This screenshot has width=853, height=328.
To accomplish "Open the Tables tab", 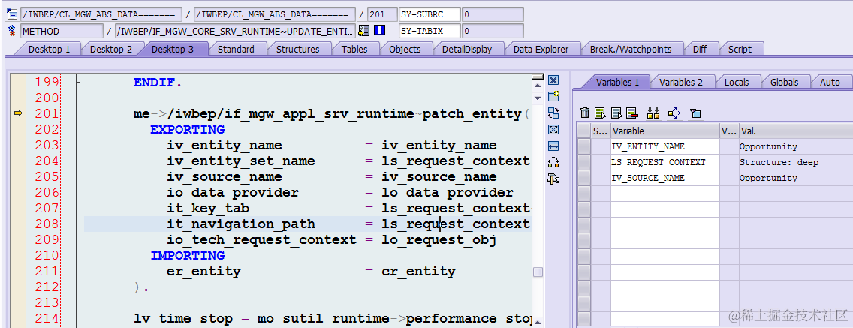I will click(x=354, y=49).
